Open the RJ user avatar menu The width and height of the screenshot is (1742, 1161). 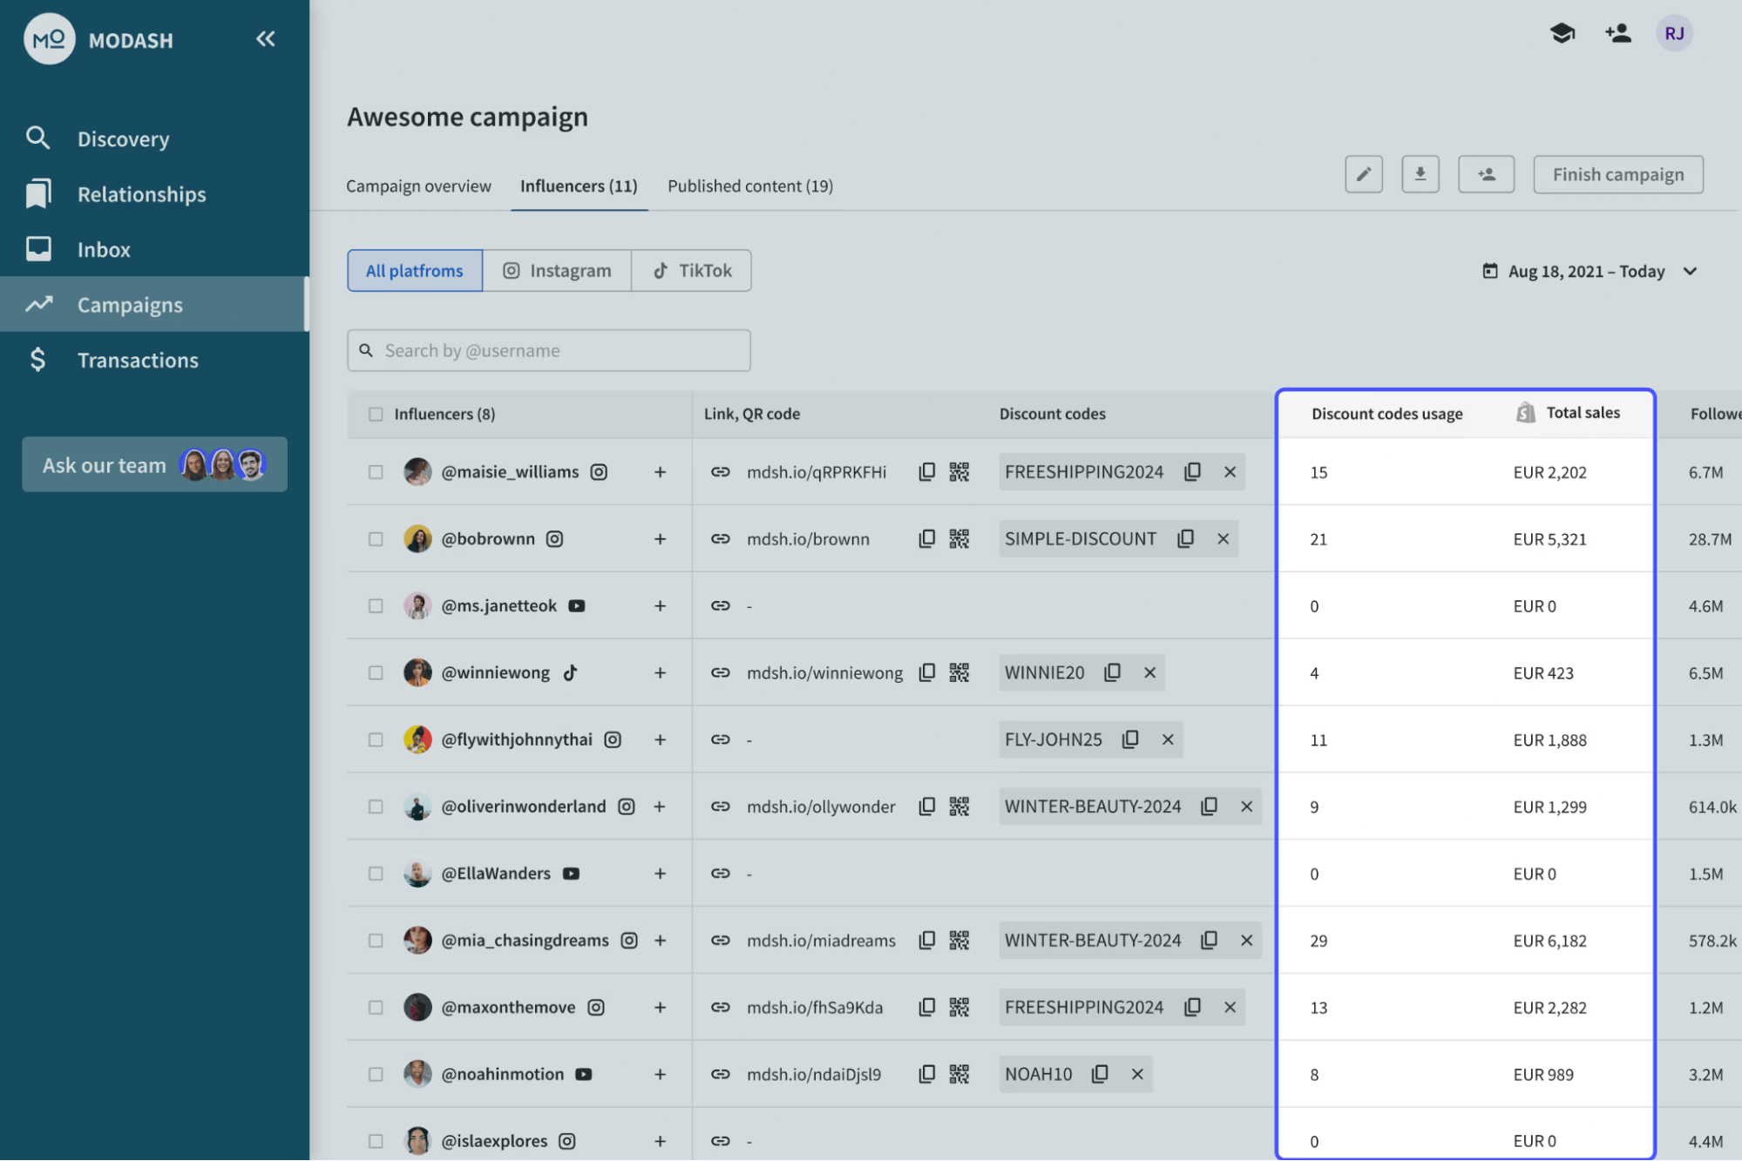pos(1673,34)
